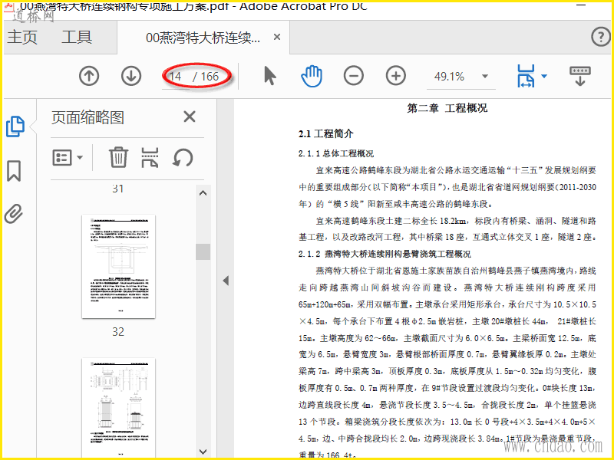The height and width of the screenshot is (460, 614).
Task: Select page 32 thumbnail
Action: click(119, 266)
